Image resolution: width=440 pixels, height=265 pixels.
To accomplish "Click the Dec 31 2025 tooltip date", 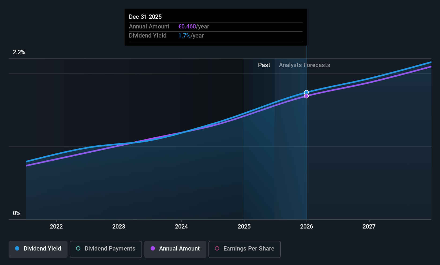I will [145, 17].
